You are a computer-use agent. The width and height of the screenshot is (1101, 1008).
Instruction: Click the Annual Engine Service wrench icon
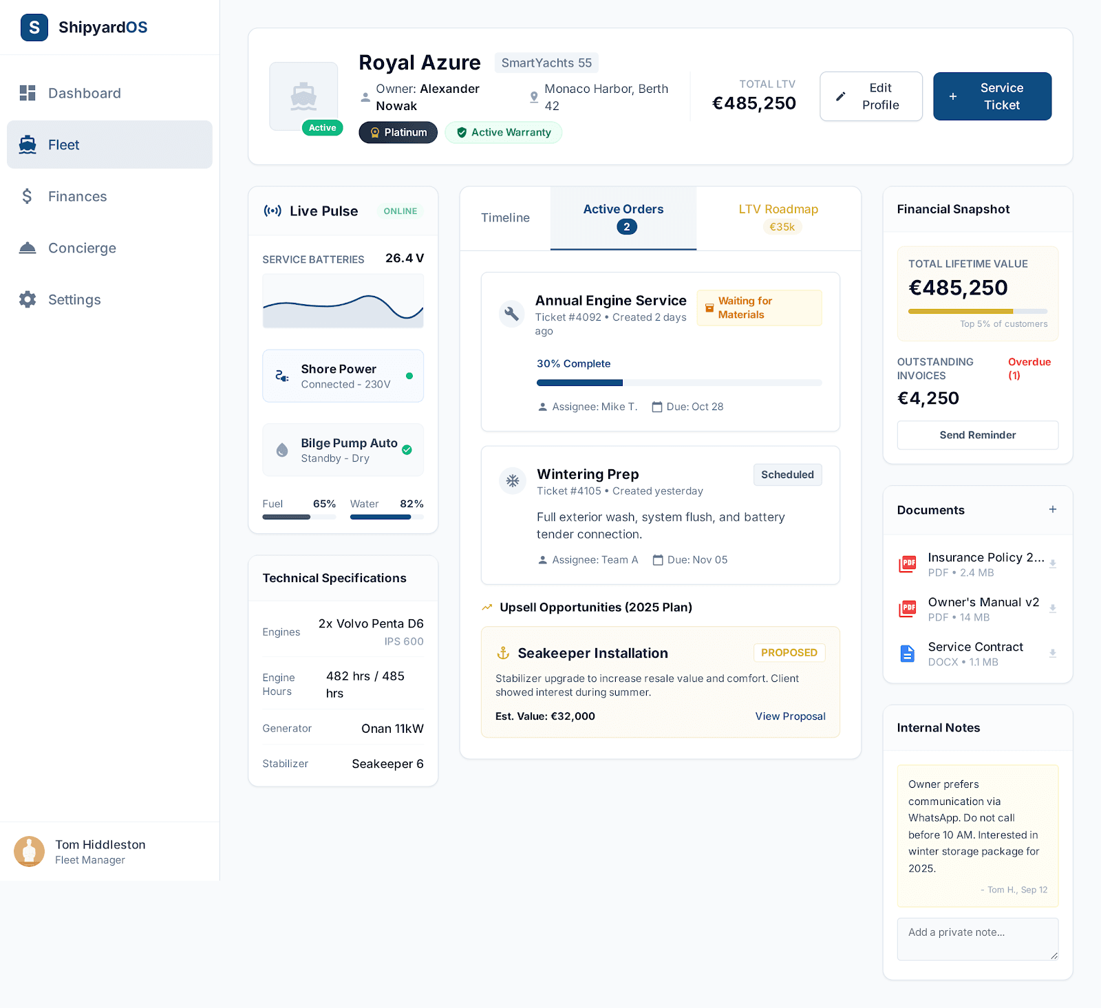point(511,314)
